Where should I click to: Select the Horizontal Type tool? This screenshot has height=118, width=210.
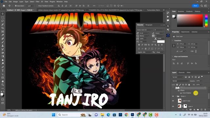3,70
